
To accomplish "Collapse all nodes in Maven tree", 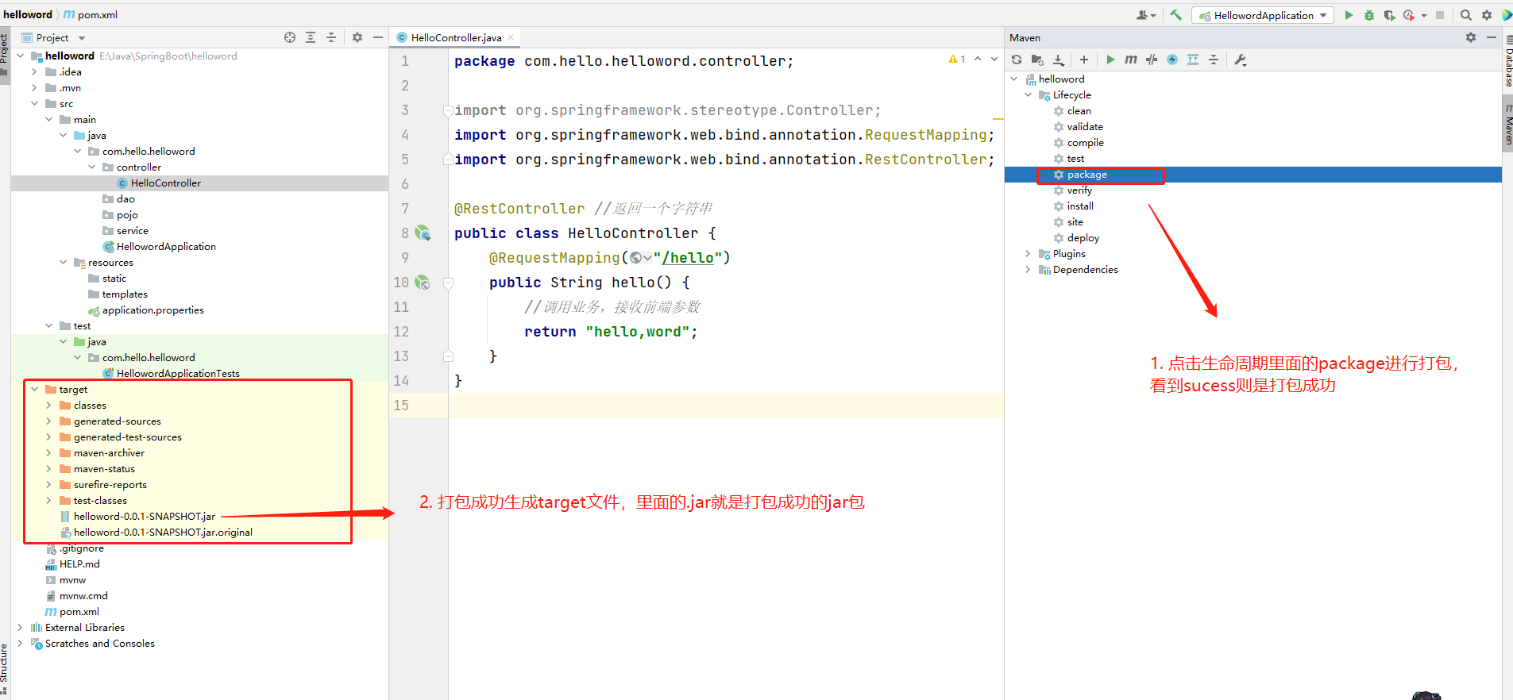I will click(1214, 60).
